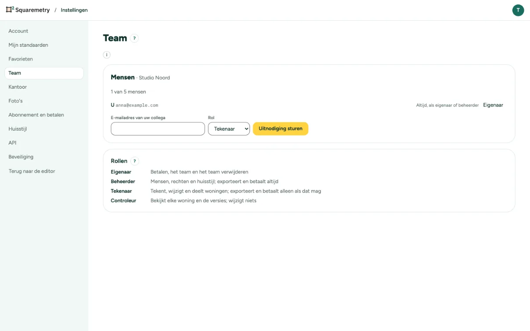Click the Beheerder description about huisstijl
The height and width of the screenshot is (331, 530).
(x=215, y=181)
